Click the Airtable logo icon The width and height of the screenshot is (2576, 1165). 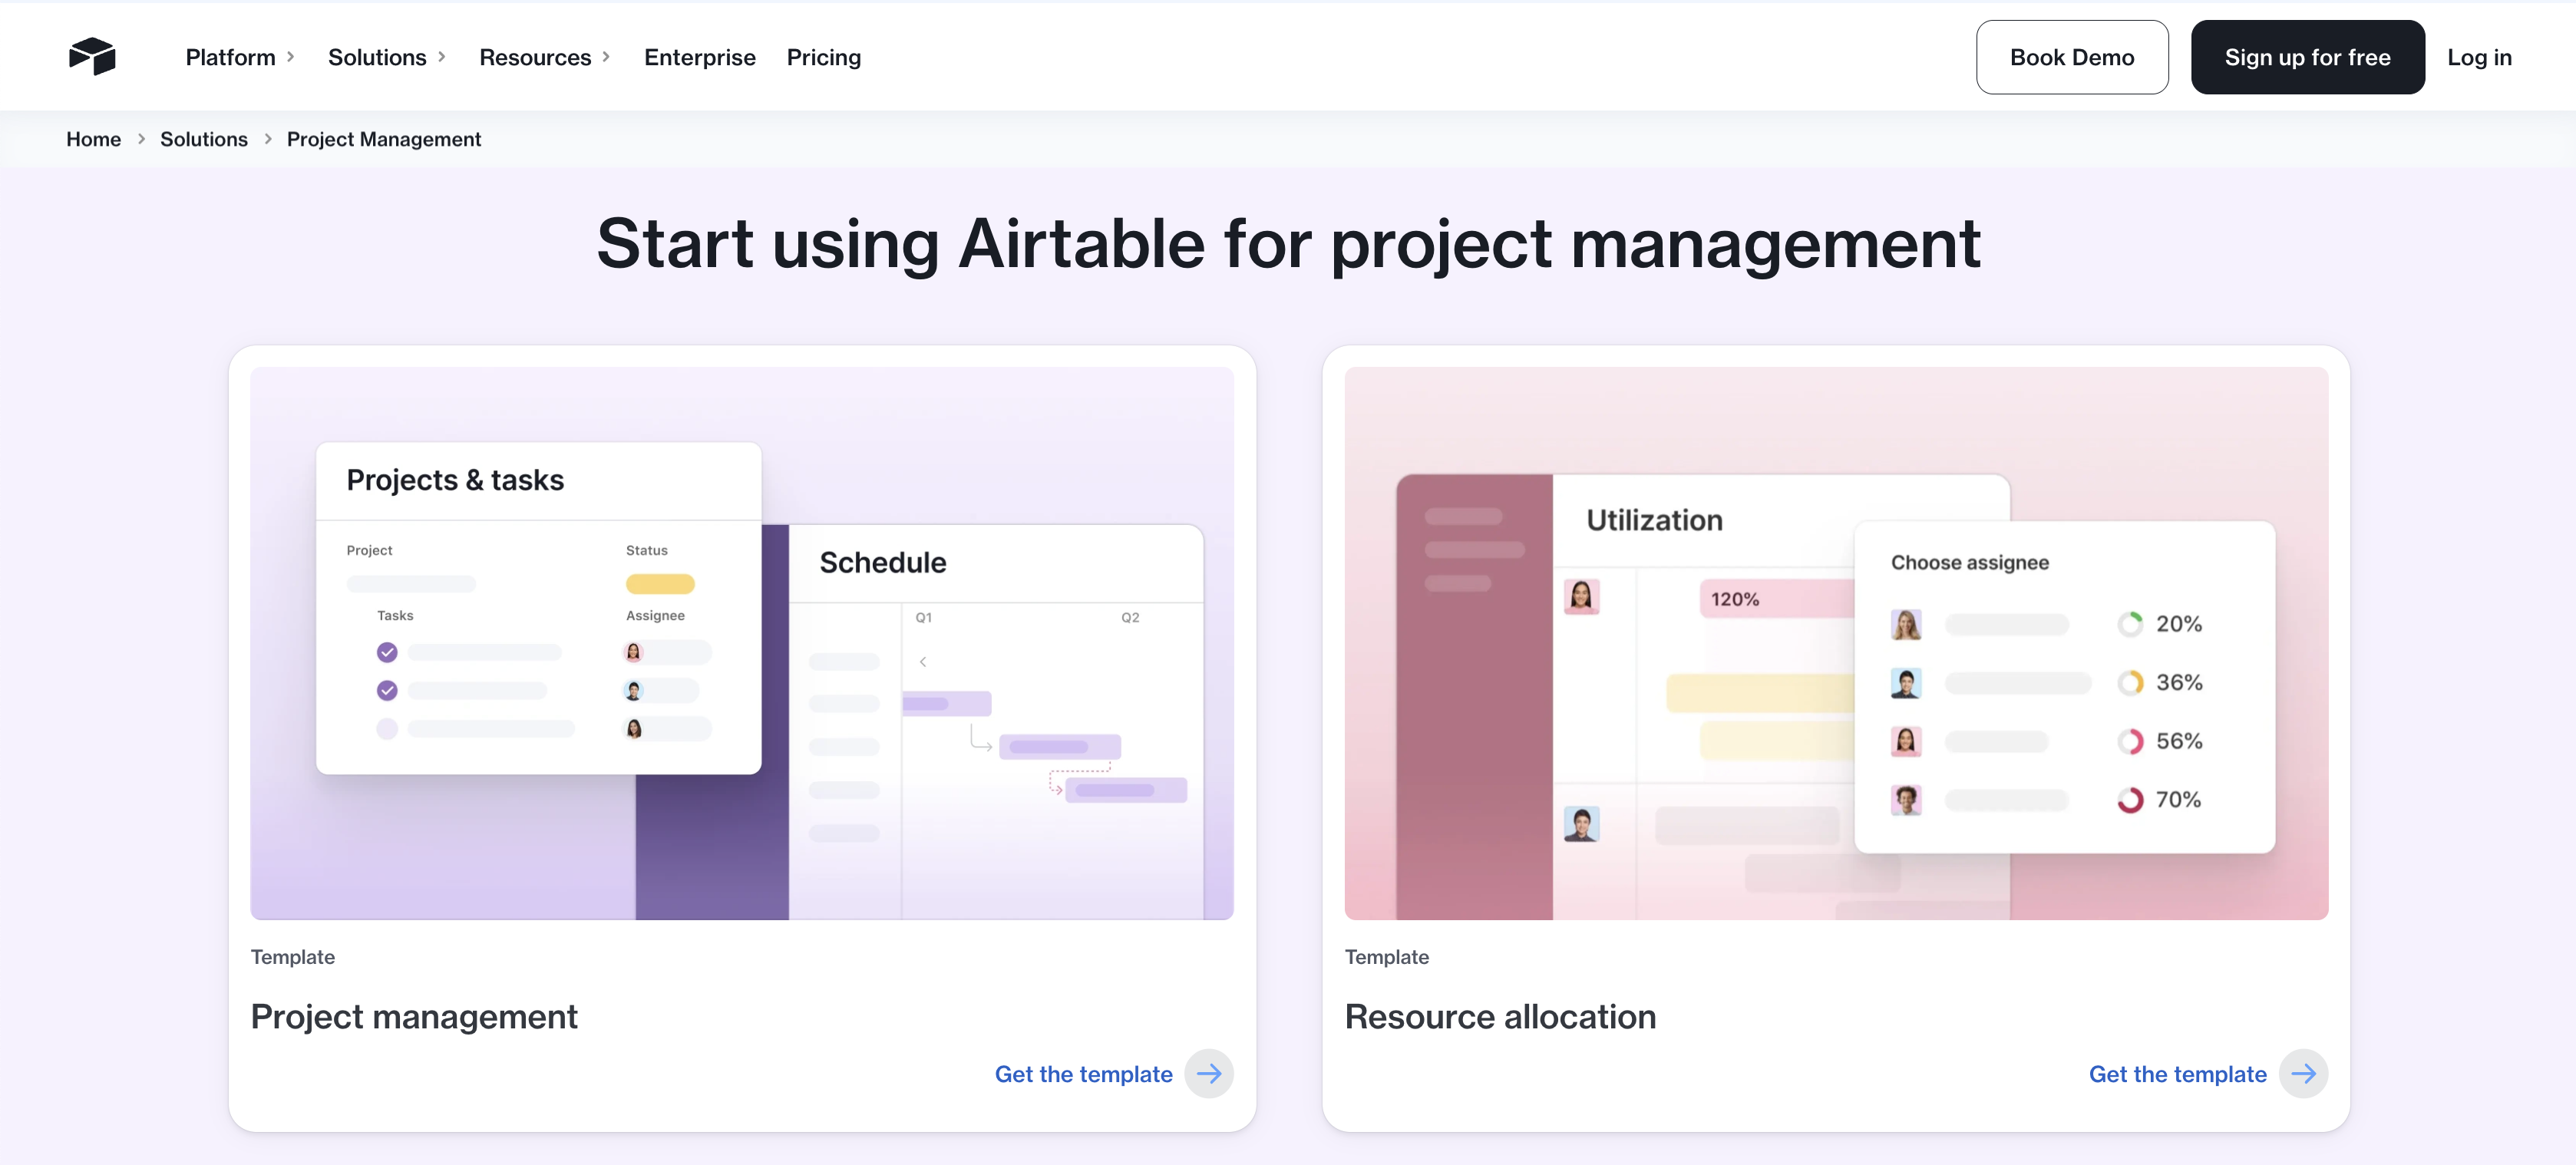click(x=91, y=57)
